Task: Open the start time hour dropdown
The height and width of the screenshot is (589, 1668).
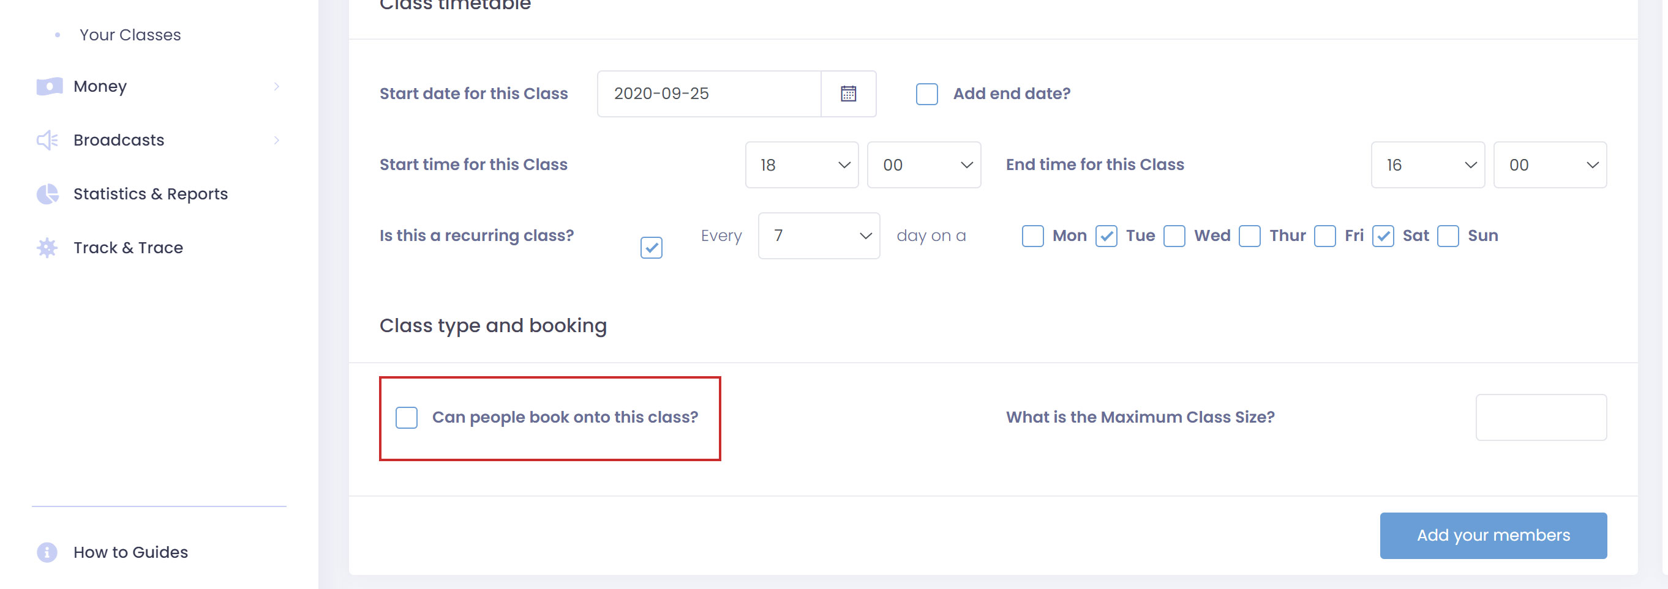Action: [801, 165]
